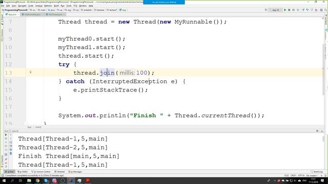
Task: Click the Project side tool window tab
Action: point(2,20)
